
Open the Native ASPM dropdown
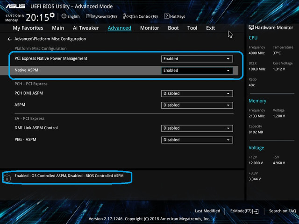pos(197,70)
